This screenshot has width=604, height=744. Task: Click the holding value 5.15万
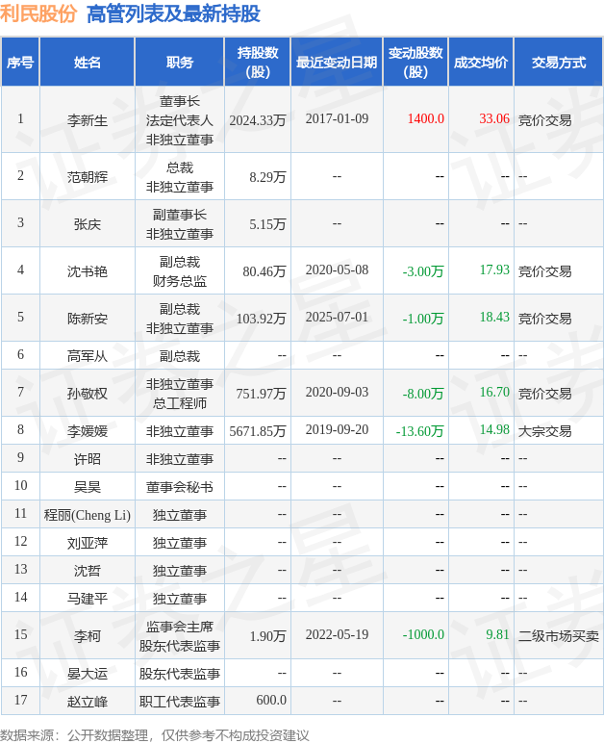[267, 224]
